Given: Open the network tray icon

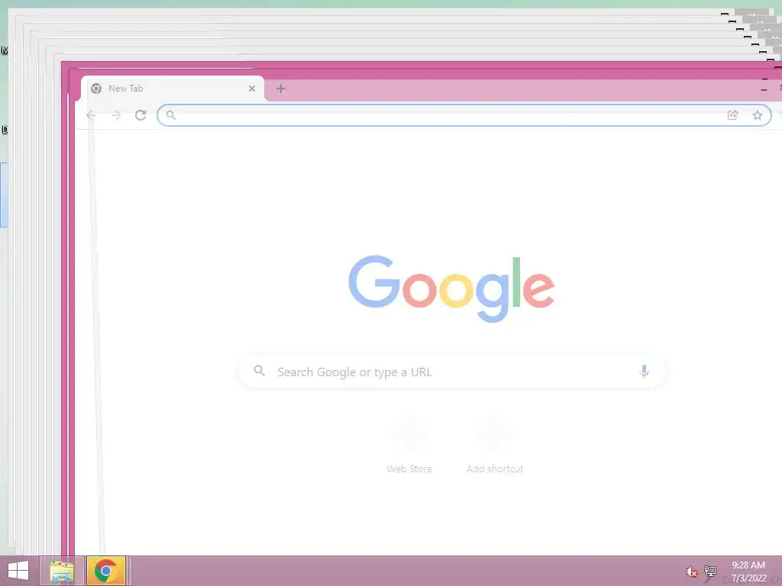Looking at the screenshot, I should pyautogui.click(x=709, y=572).
